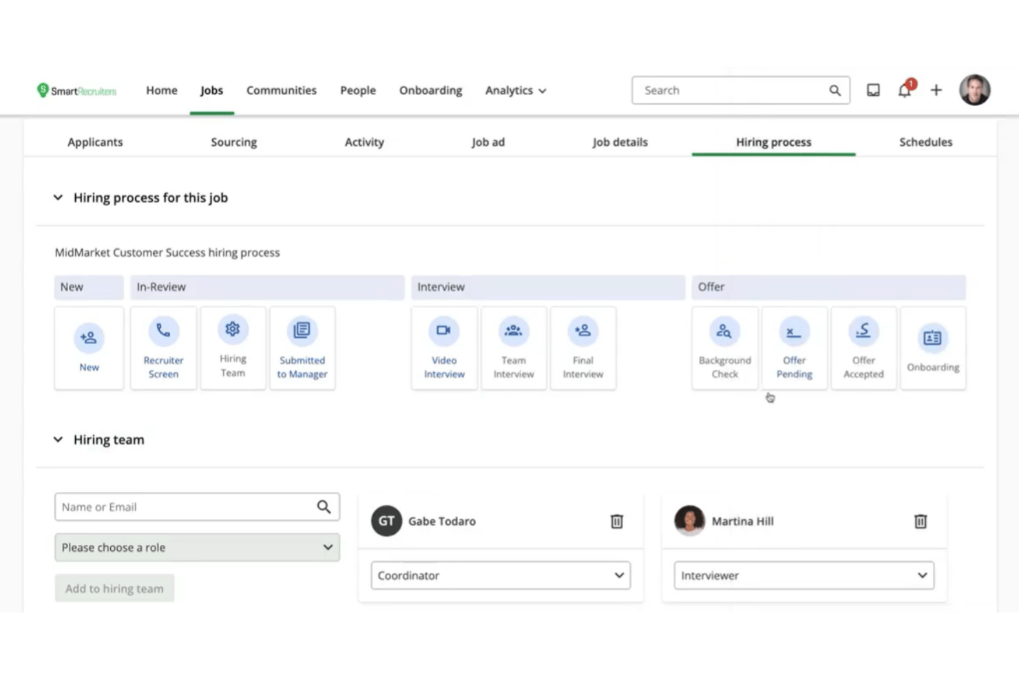Select the Onboarding stage icon

point(933,338)
